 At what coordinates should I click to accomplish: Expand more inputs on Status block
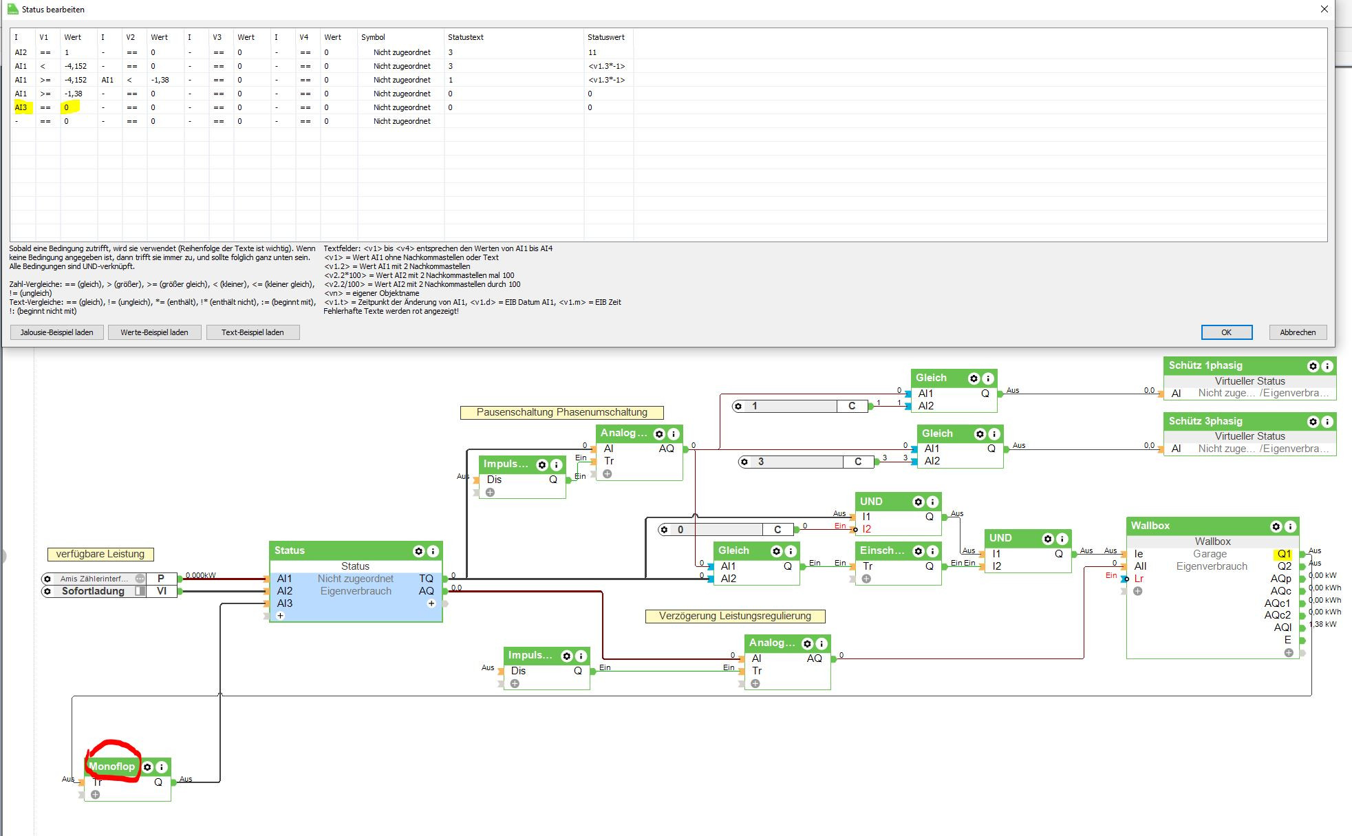click(280, 616)
